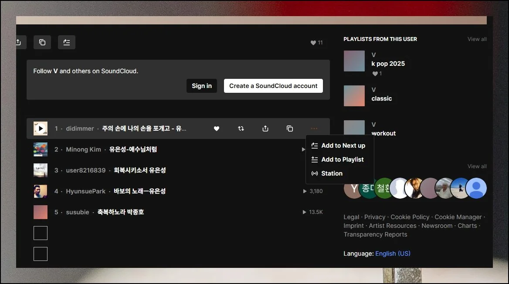
Task: Share the didimmer track
Action: click(x=265, y=128)
